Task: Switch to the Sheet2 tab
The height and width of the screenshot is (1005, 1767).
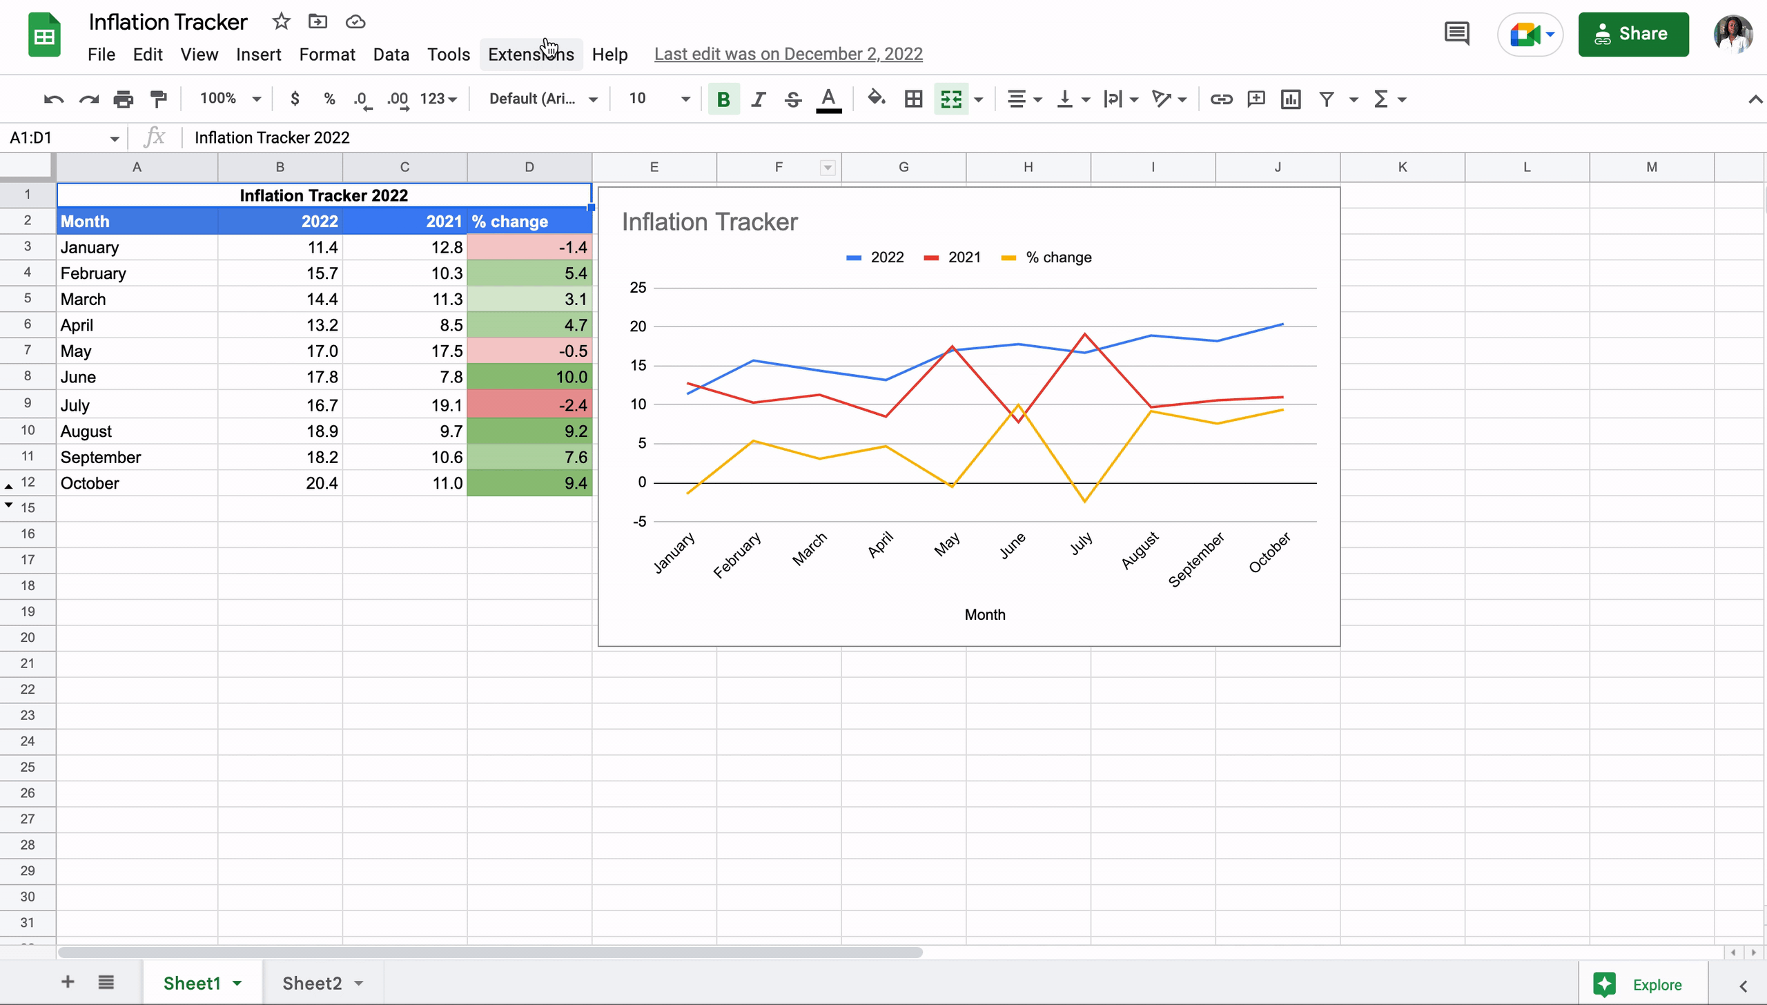Action: coord(312,983)
